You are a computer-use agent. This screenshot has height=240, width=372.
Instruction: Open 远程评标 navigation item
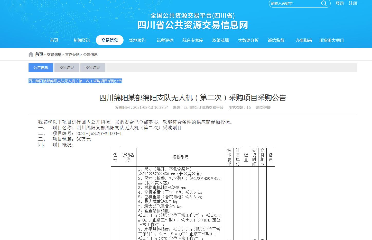(x=165, y=40)
